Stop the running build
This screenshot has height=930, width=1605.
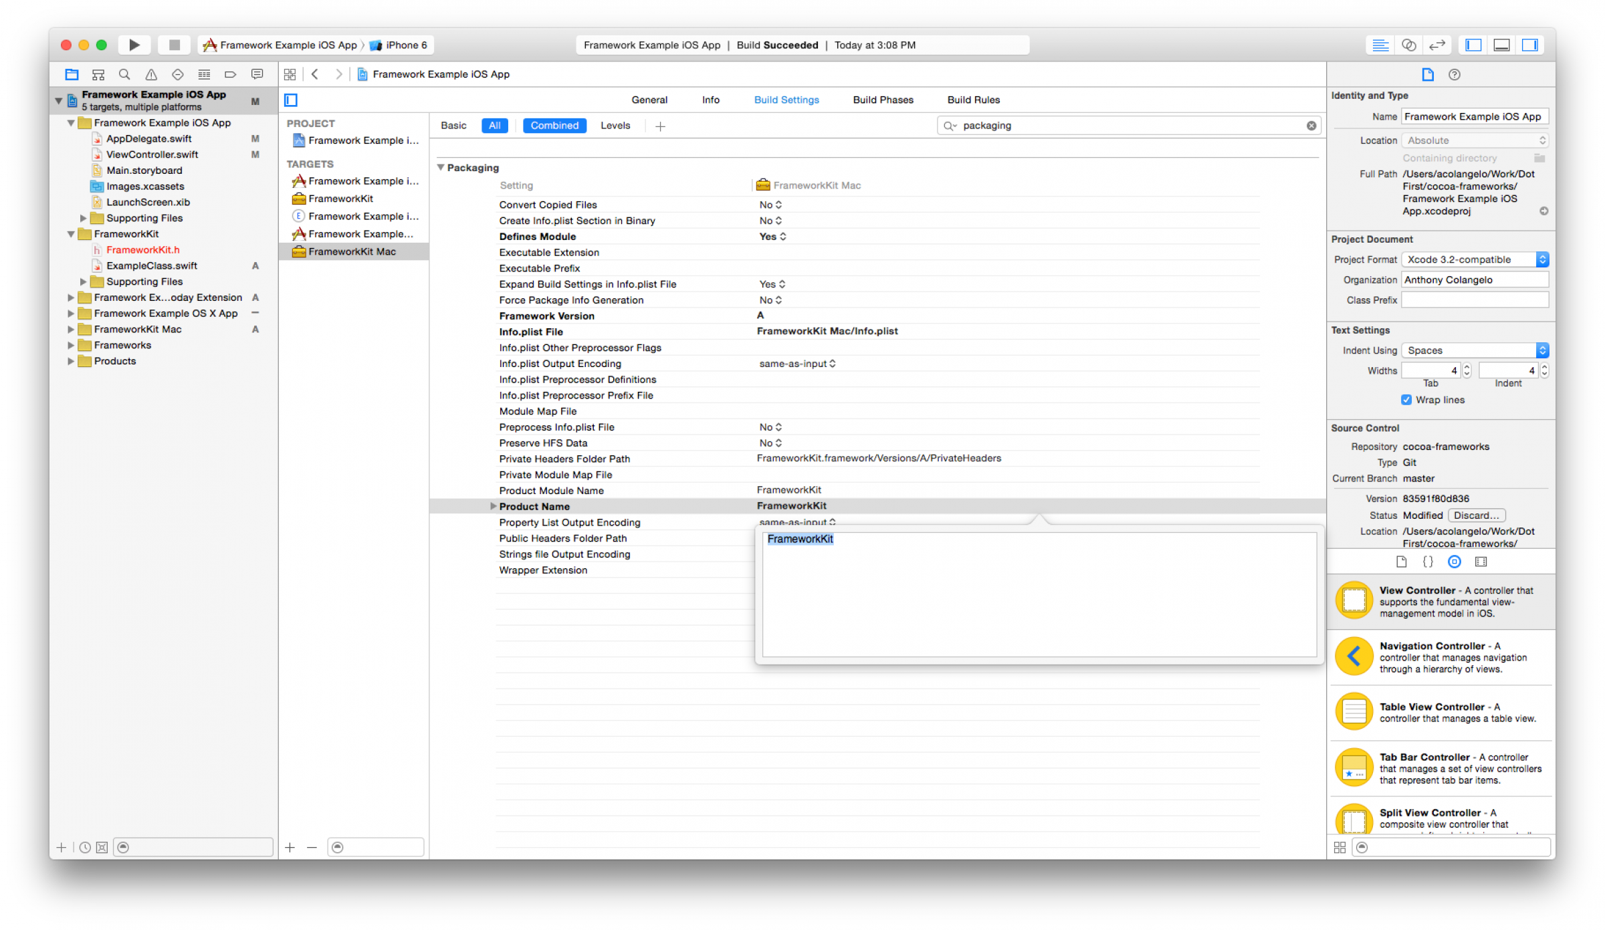[x=175, y=45]
